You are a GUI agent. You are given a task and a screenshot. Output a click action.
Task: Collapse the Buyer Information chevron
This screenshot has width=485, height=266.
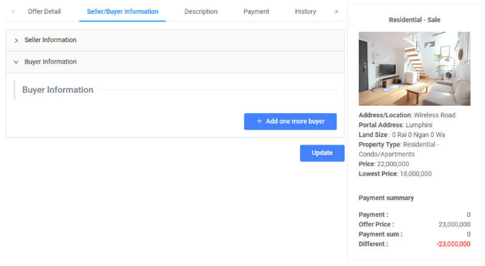click(x=16, y=62)
